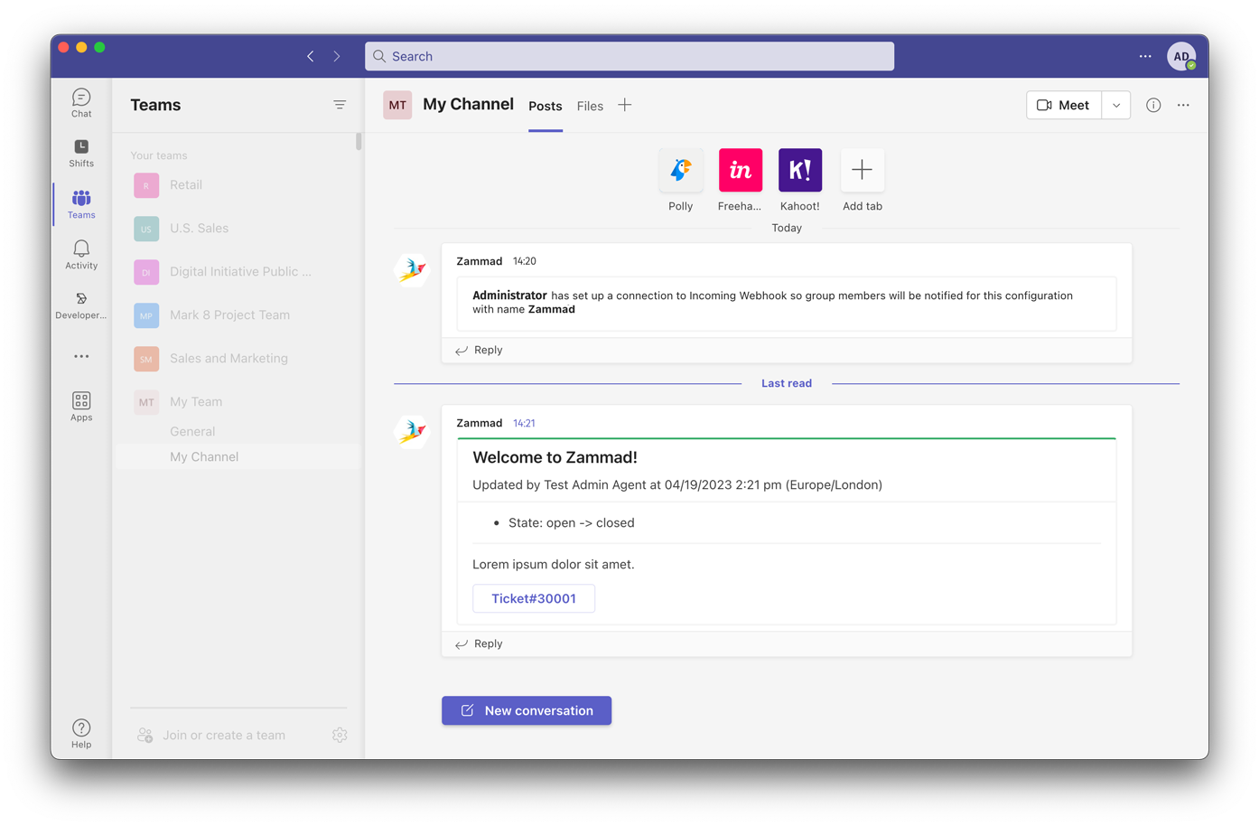This screenshot has width=1259, height=826.
Task: Open the Ticket#30001 button
Action: click(x=534, y=598)
